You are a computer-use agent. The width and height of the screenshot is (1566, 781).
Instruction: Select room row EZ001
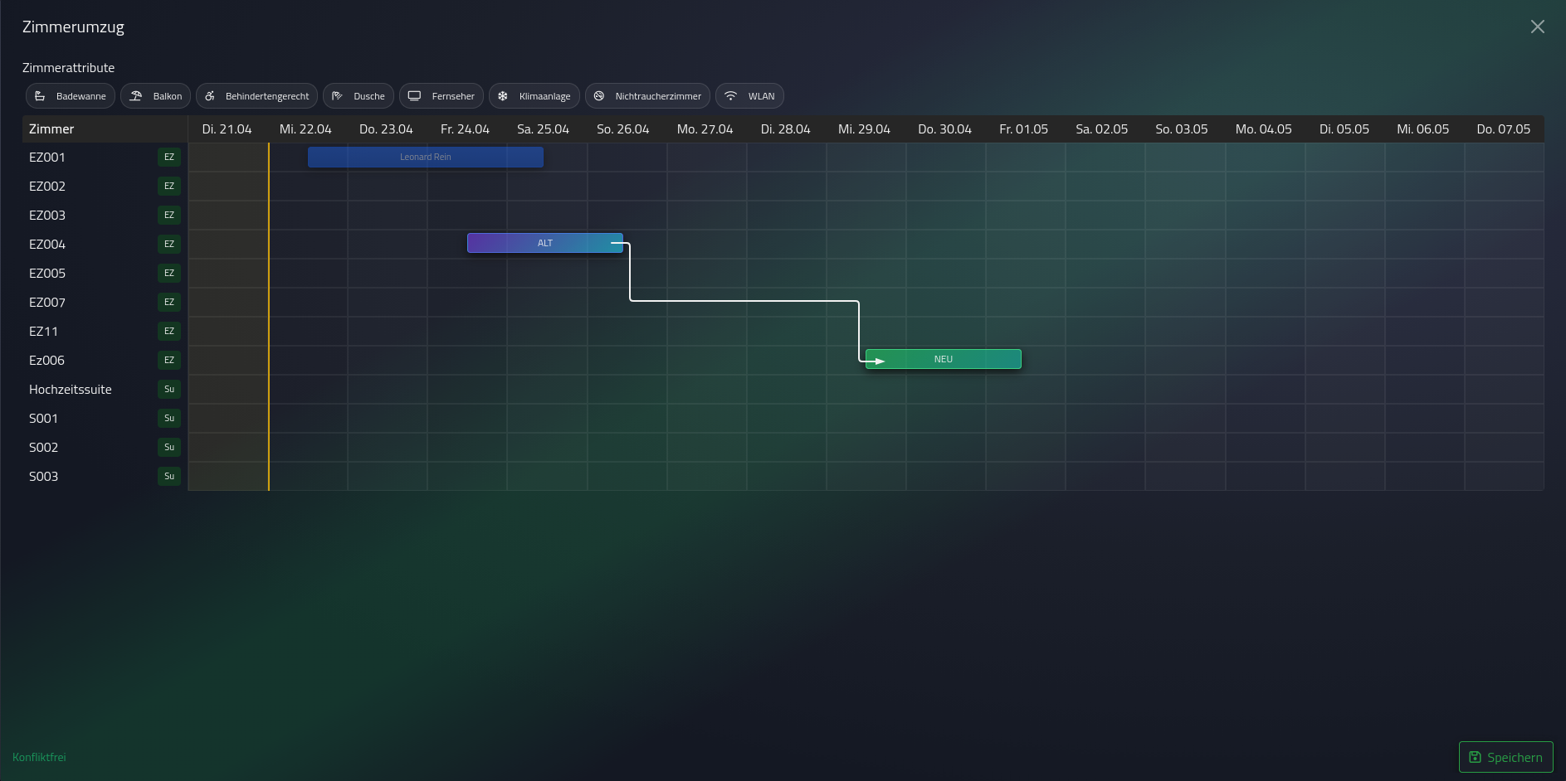click(105, 157)
